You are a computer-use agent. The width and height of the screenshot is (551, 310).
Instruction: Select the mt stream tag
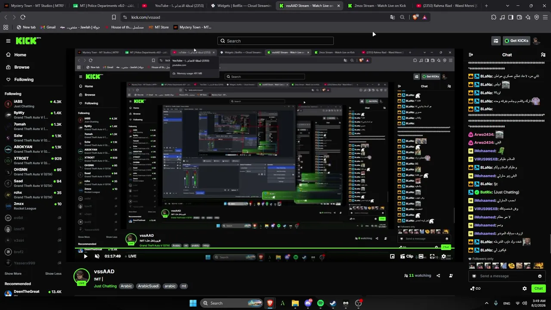tap(184, 286)
